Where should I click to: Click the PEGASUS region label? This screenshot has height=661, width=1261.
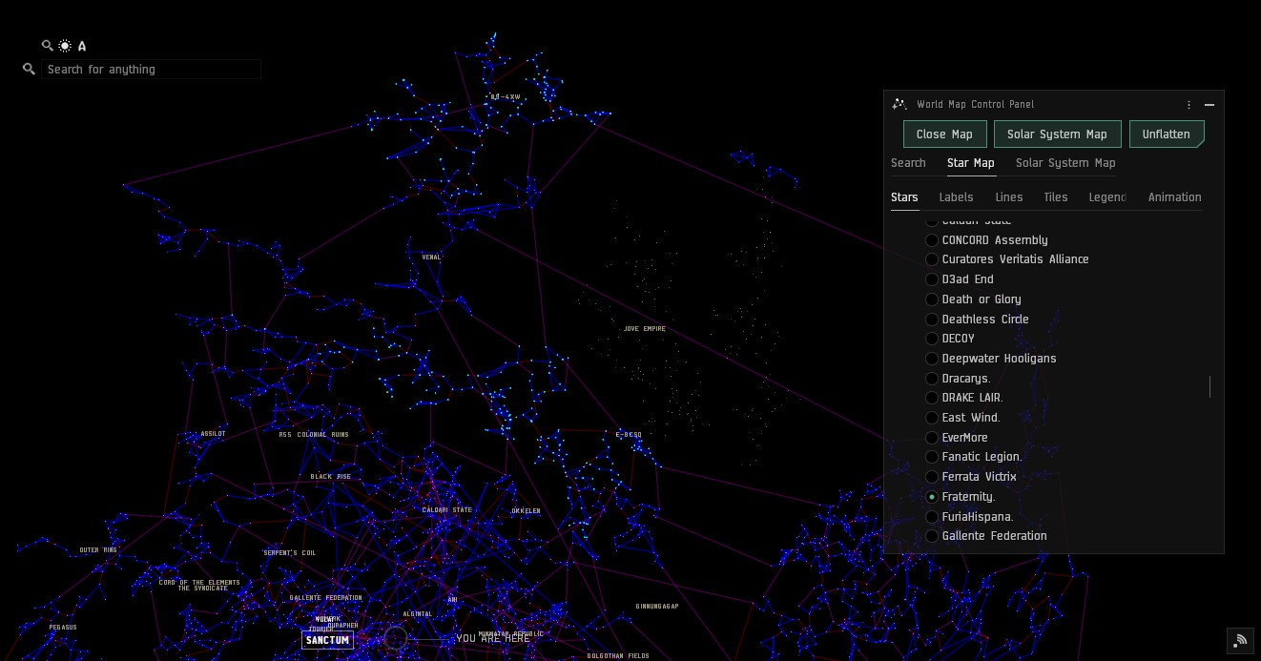pos(63,628)
